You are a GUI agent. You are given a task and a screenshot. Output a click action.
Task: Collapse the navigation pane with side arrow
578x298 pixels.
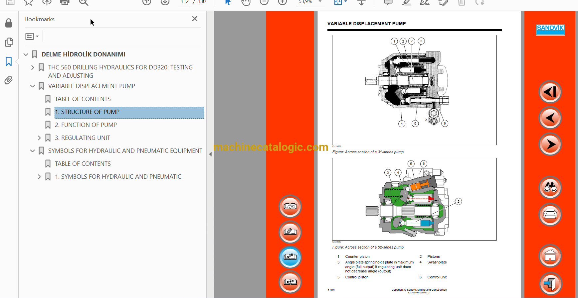(x=210, y=154)
